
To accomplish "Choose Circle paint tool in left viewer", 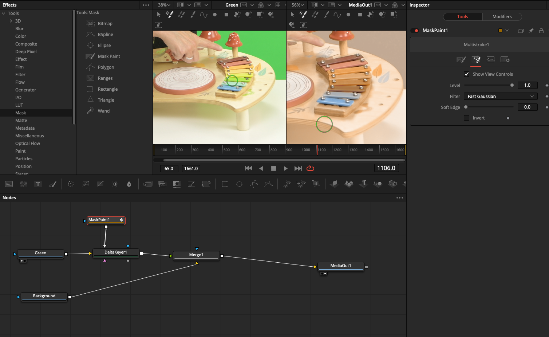I will (215, 15).
